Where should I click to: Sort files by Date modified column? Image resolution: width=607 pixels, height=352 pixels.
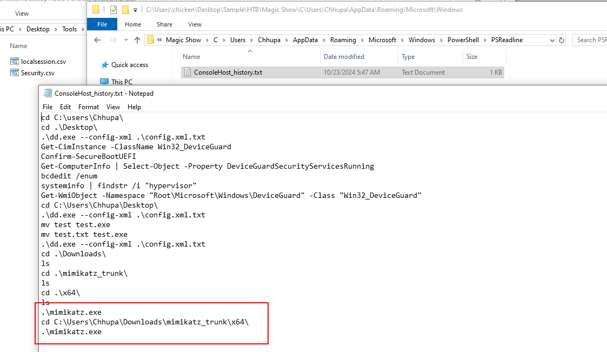pos(344,57)
